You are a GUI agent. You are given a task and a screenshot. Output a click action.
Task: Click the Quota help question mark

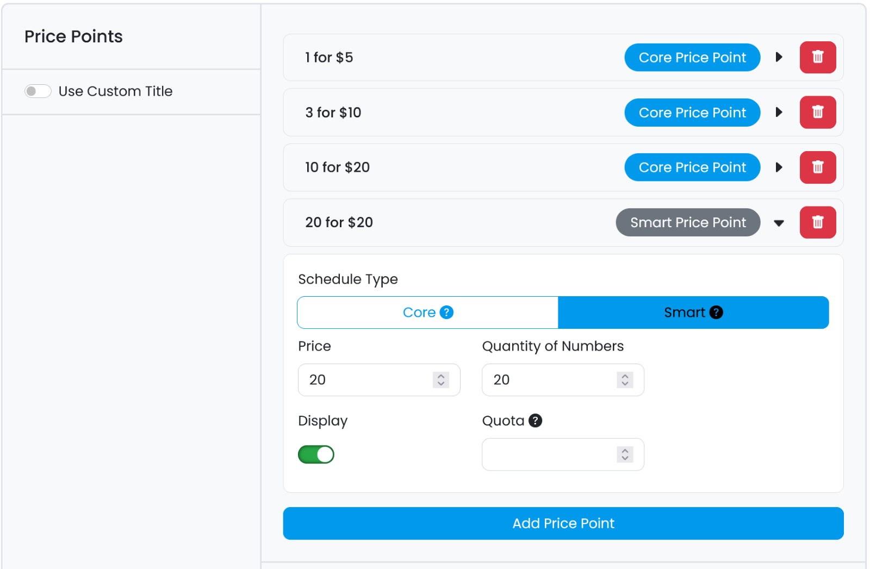(x=535, y=421)
